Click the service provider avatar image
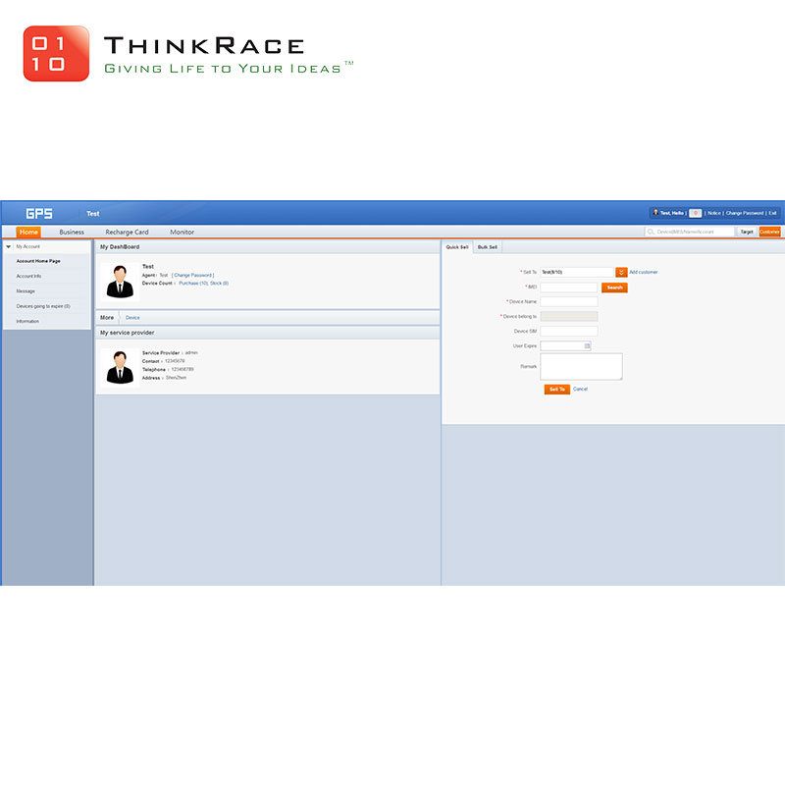The height and width of the screenshot is (785, 785). point(121,367)
